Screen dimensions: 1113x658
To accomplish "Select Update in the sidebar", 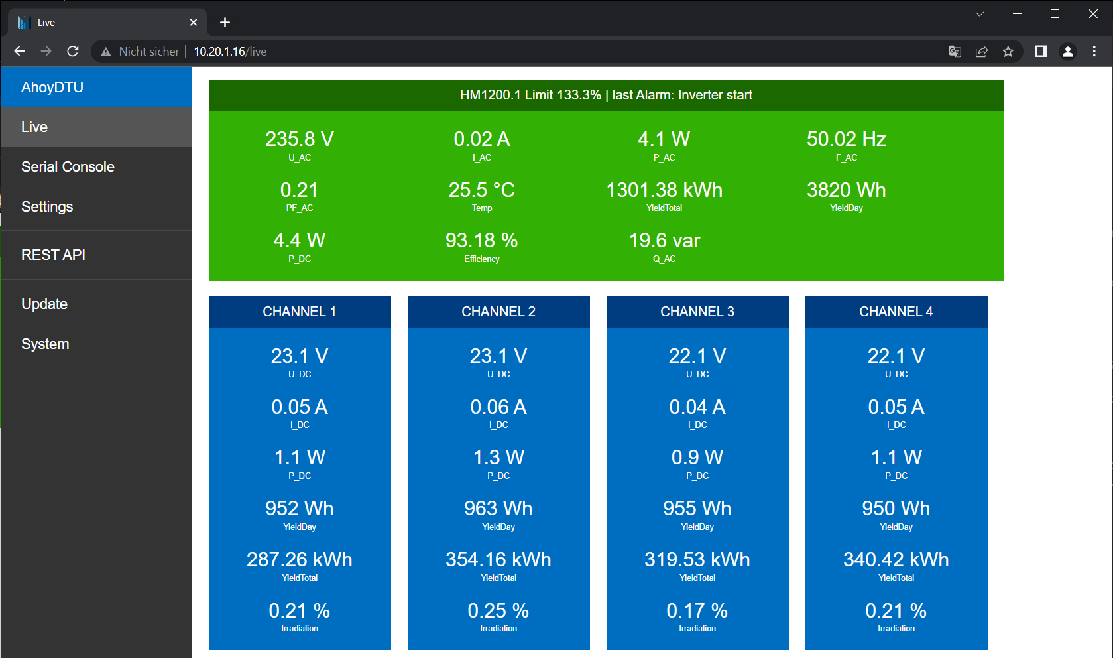I will [44, 304].
